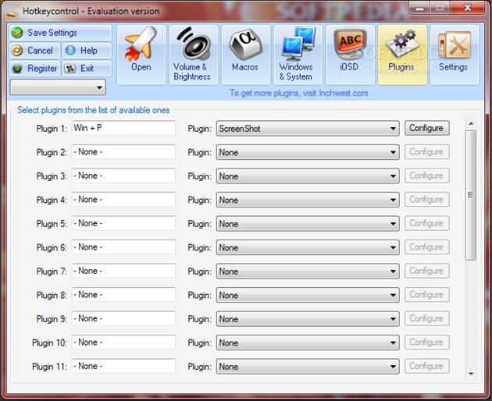Minimize the Hotkeycontrol window
The image size is (492, 401).
tap(419, 8)
